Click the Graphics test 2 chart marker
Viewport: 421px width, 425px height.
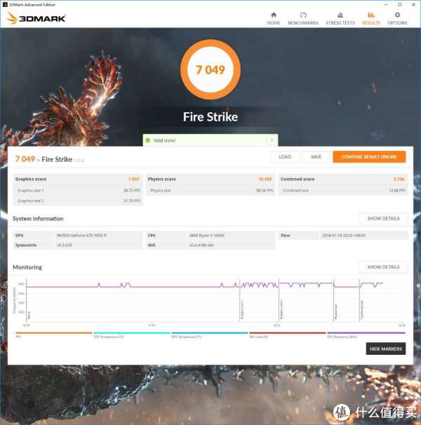(x=281, y=310)
